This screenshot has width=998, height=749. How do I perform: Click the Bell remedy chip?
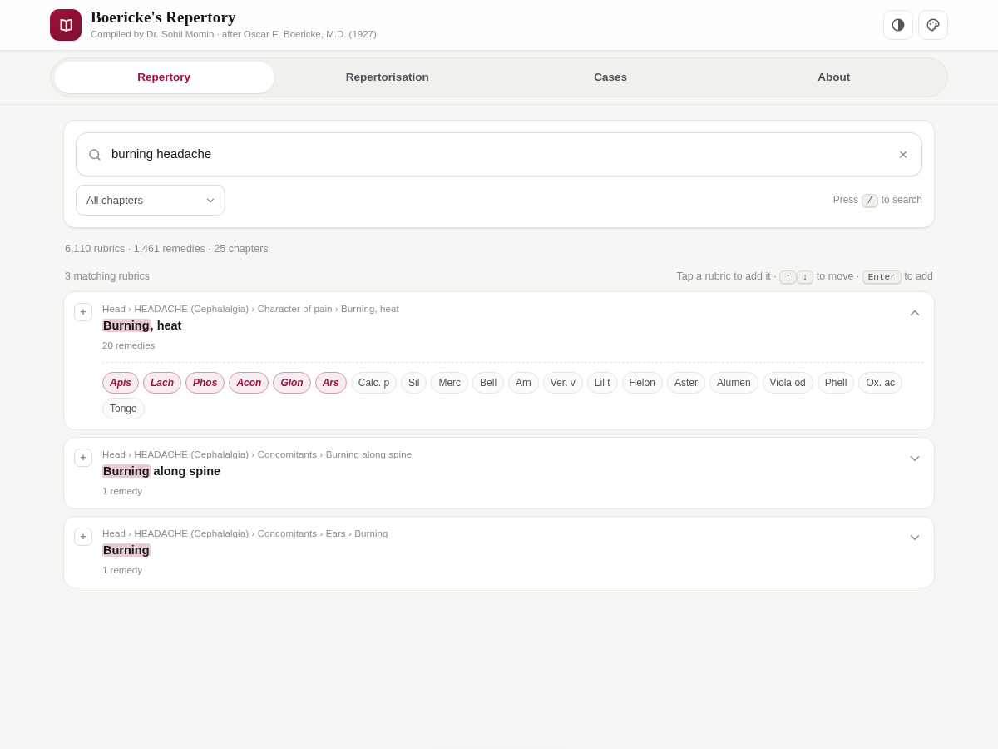click(488, 383)
